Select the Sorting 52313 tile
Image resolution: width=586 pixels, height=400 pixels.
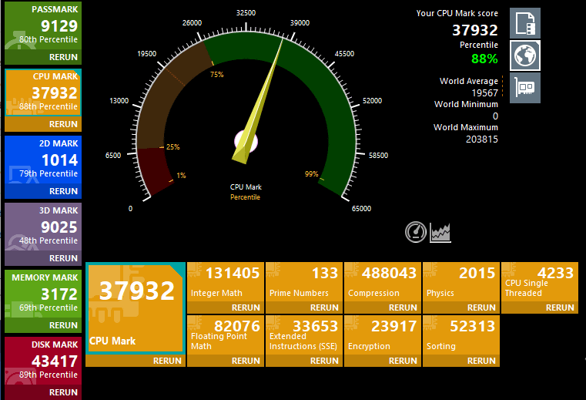coord(460,335)
